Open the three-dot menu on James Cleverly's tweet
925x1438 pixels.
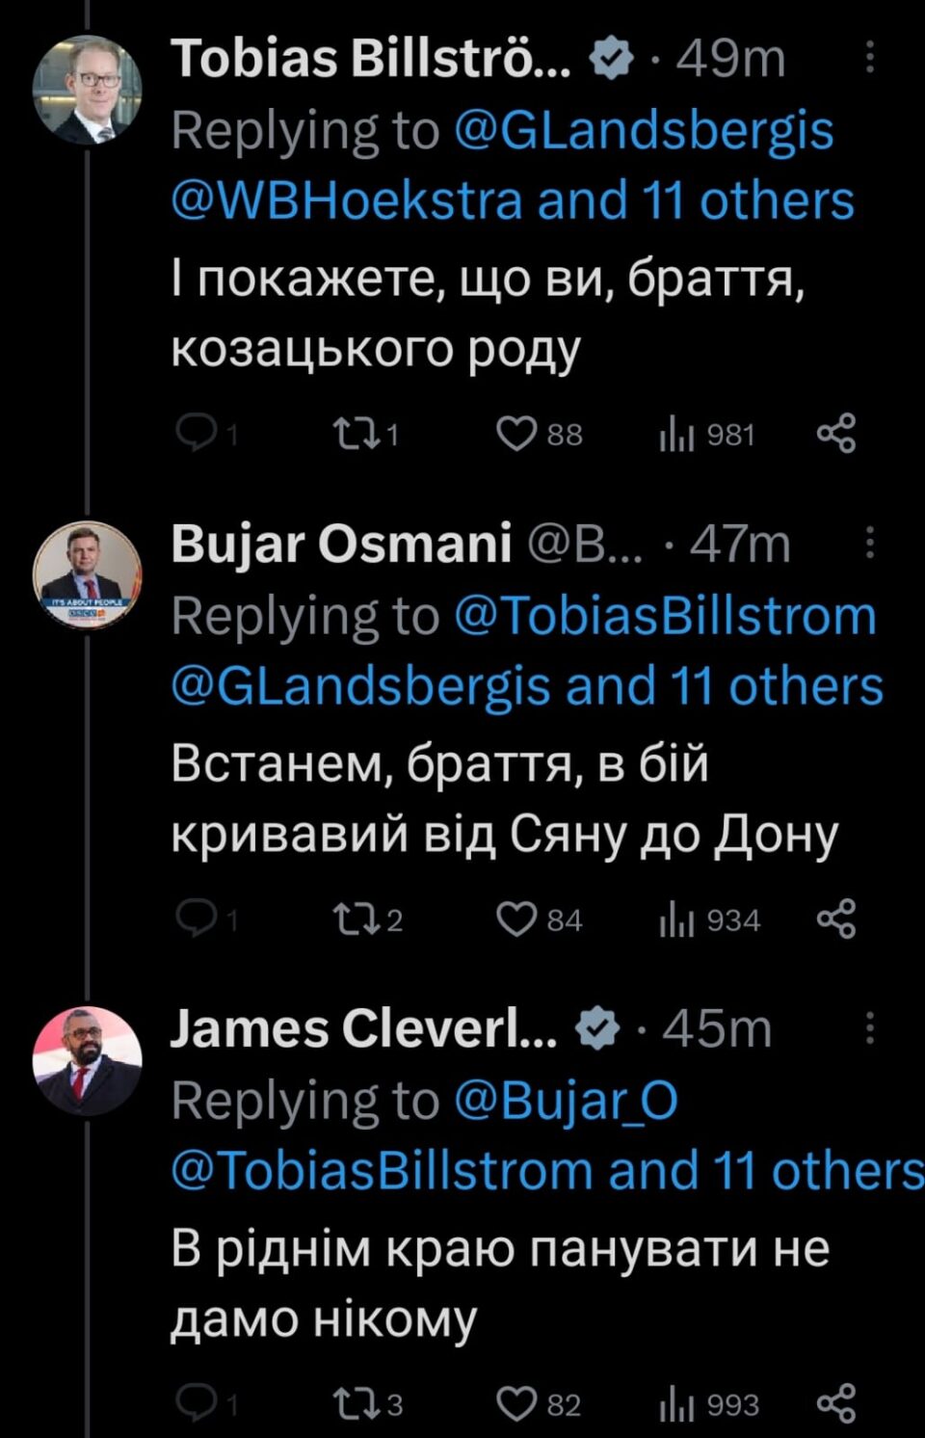pos(870,1028)
